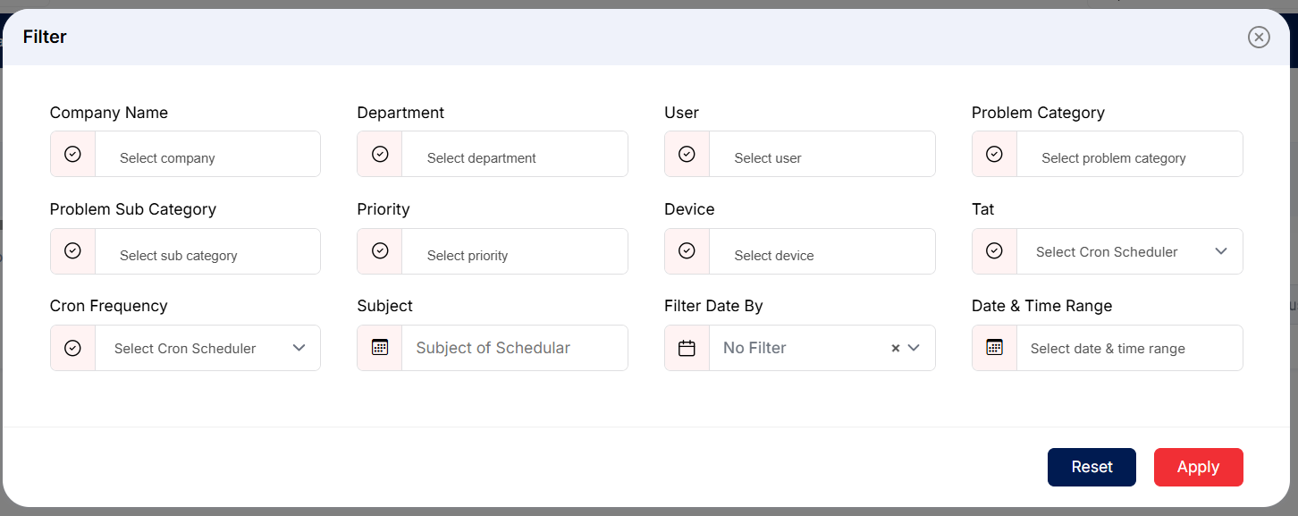The width and height of the screenshot is (1298, 516).
Task: Click the calendar grid icon beside Subject
Action: pos(380,348)
